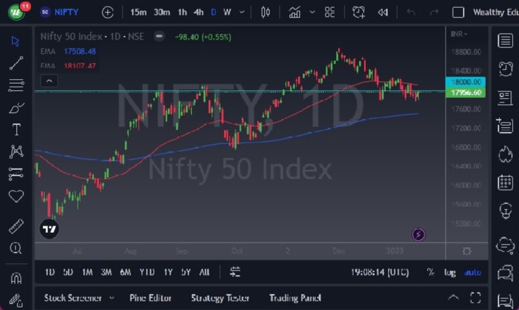Create a price alert
519x310 pixels.
click(x=359, y=12)
